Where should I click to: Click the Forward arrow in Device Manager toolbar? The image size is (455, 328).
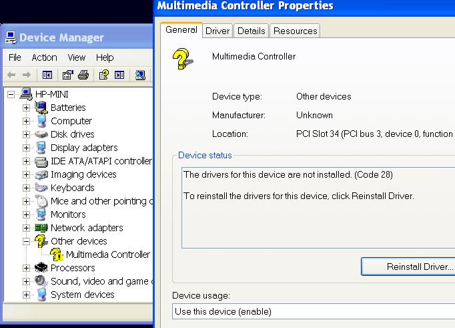27,75
